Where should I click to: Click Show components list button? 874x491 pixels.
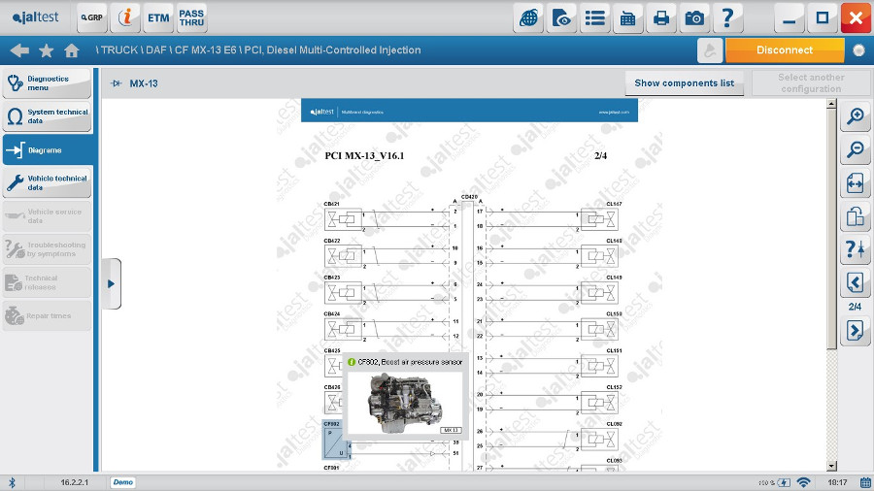(684, 82)
